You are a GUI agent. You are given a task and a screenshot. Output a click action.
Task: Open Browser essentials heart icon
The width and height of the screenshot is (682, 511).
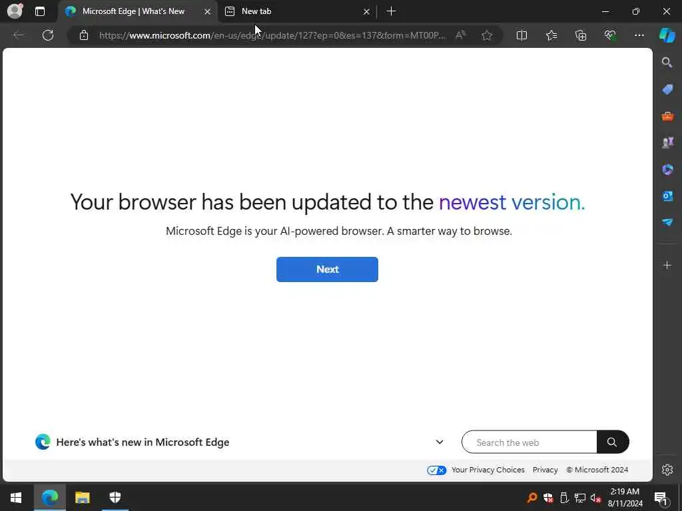pos(610,35)
